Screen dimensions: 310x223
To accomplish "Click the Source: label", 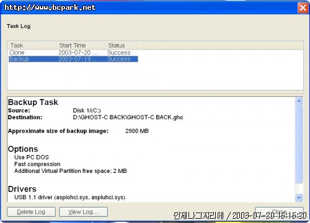I will click(19, 111).
